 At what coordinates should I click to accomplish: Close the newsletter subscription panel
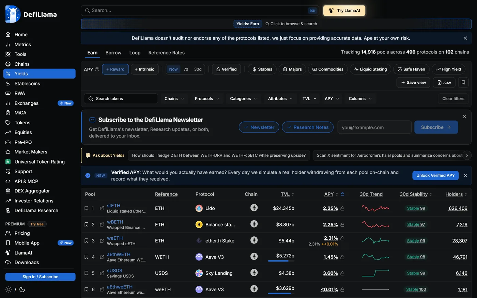pos(465,116)
